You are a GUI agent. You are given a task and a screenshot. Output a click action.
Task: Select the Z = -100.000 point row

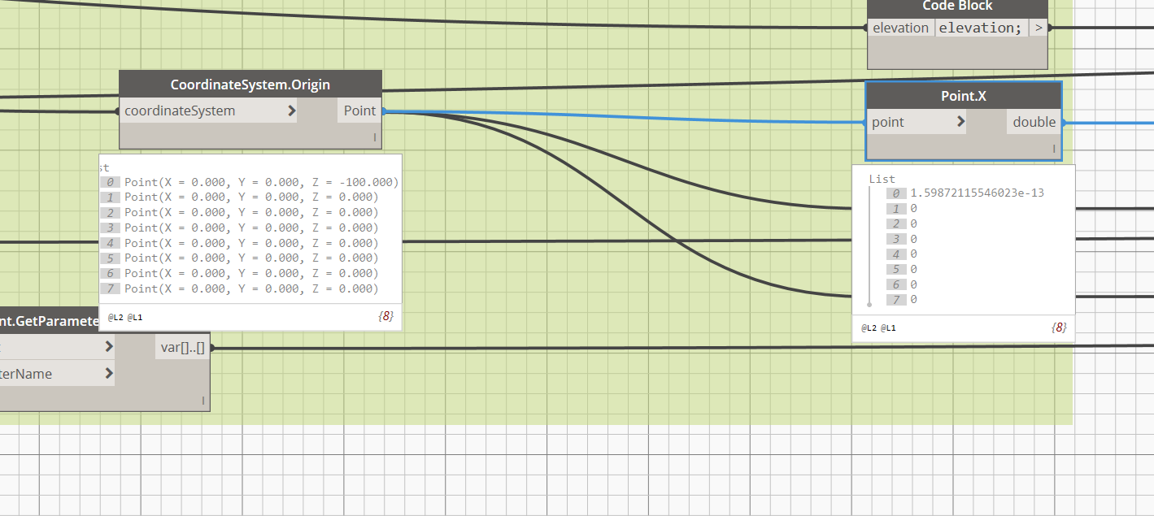coord(250,182)
